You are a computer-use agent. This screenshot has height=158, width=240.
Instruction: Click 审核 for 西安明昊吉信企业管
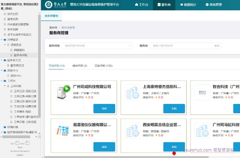[x=174, y=147]
